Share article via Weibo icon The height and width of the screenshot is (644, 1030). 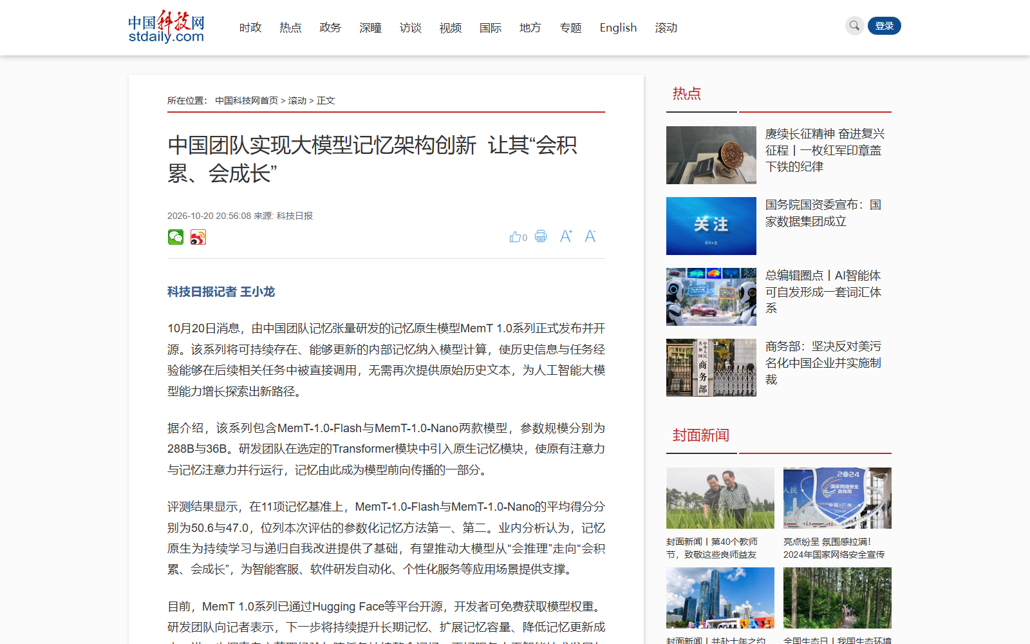point(198,237)
